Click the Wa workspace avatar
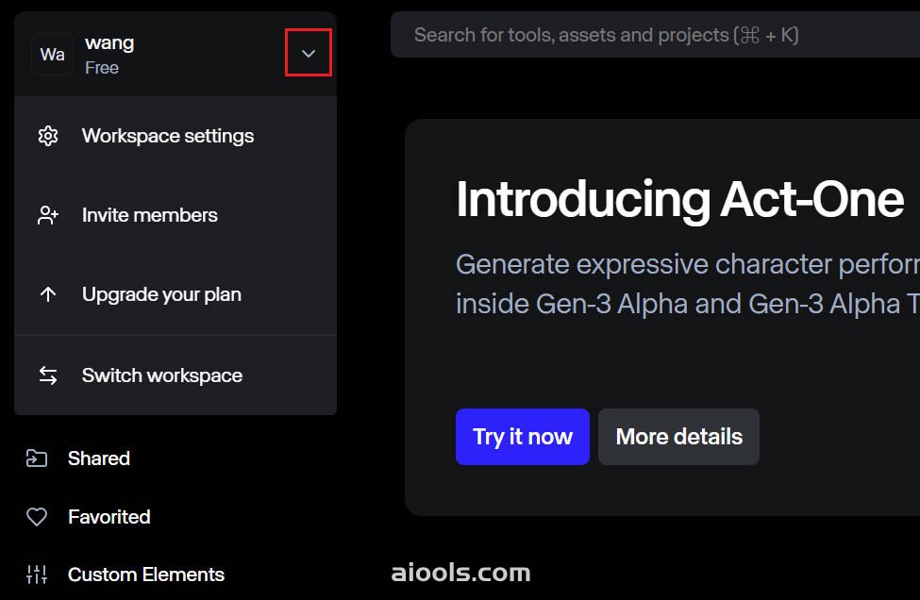Viewport: 920px width, 600px height. click(52, 55)
